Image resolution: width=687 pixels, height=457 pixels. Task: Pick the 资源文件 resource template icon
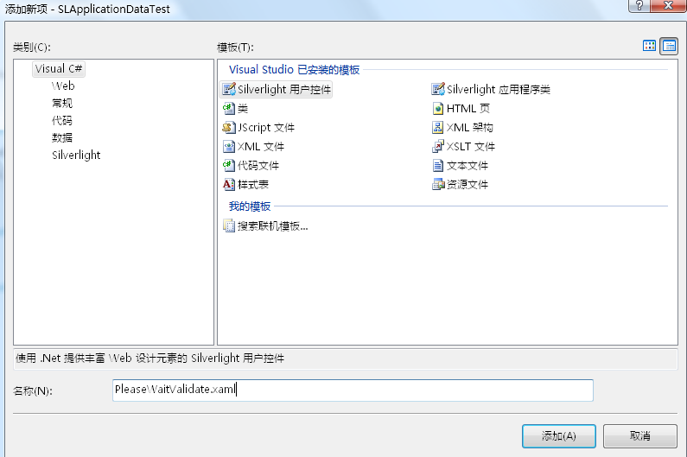click(438, 185)
